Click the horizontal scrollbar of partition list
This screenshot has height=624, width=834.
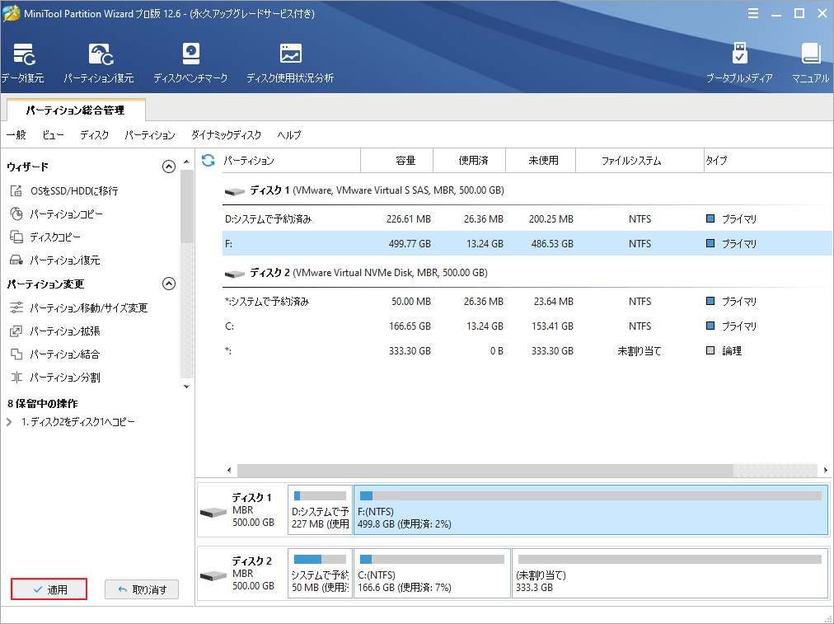click(x=485, y=470)
